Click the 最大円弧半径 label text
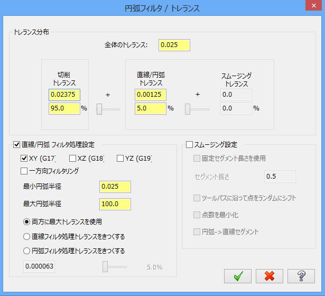 pyautogui.click(x=42, y=204)
